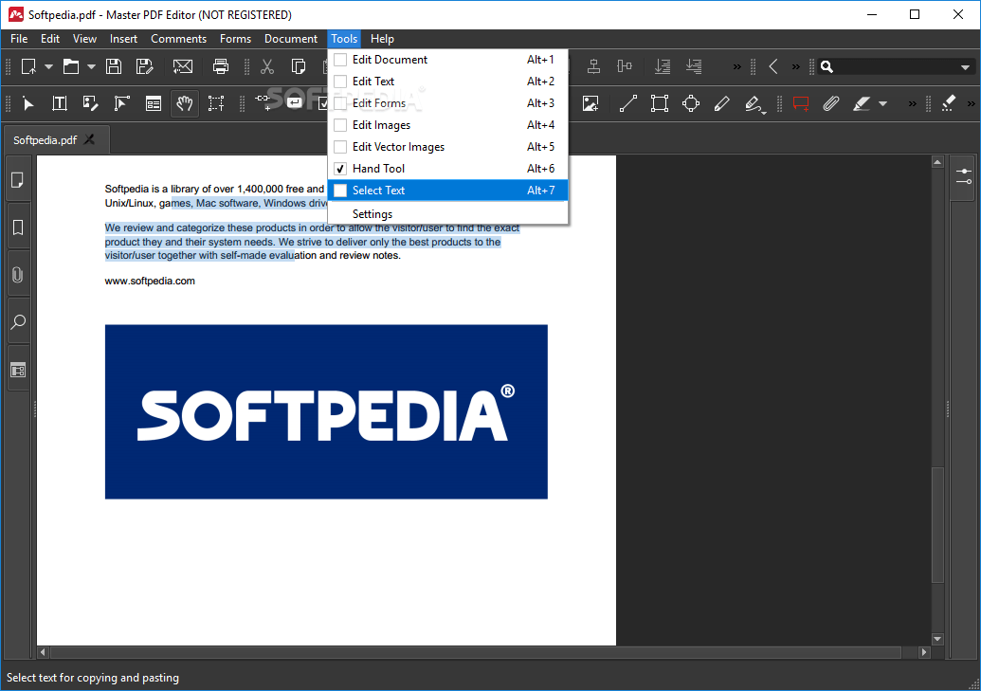The height and width of the screenshot is (691, 981).
Task: Check the Edit Forms option
Action: coord(338,102)
